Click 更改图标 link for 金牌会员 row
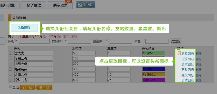Image resolution: width=217 pixels, height=94 pixels. coord(187,75)
